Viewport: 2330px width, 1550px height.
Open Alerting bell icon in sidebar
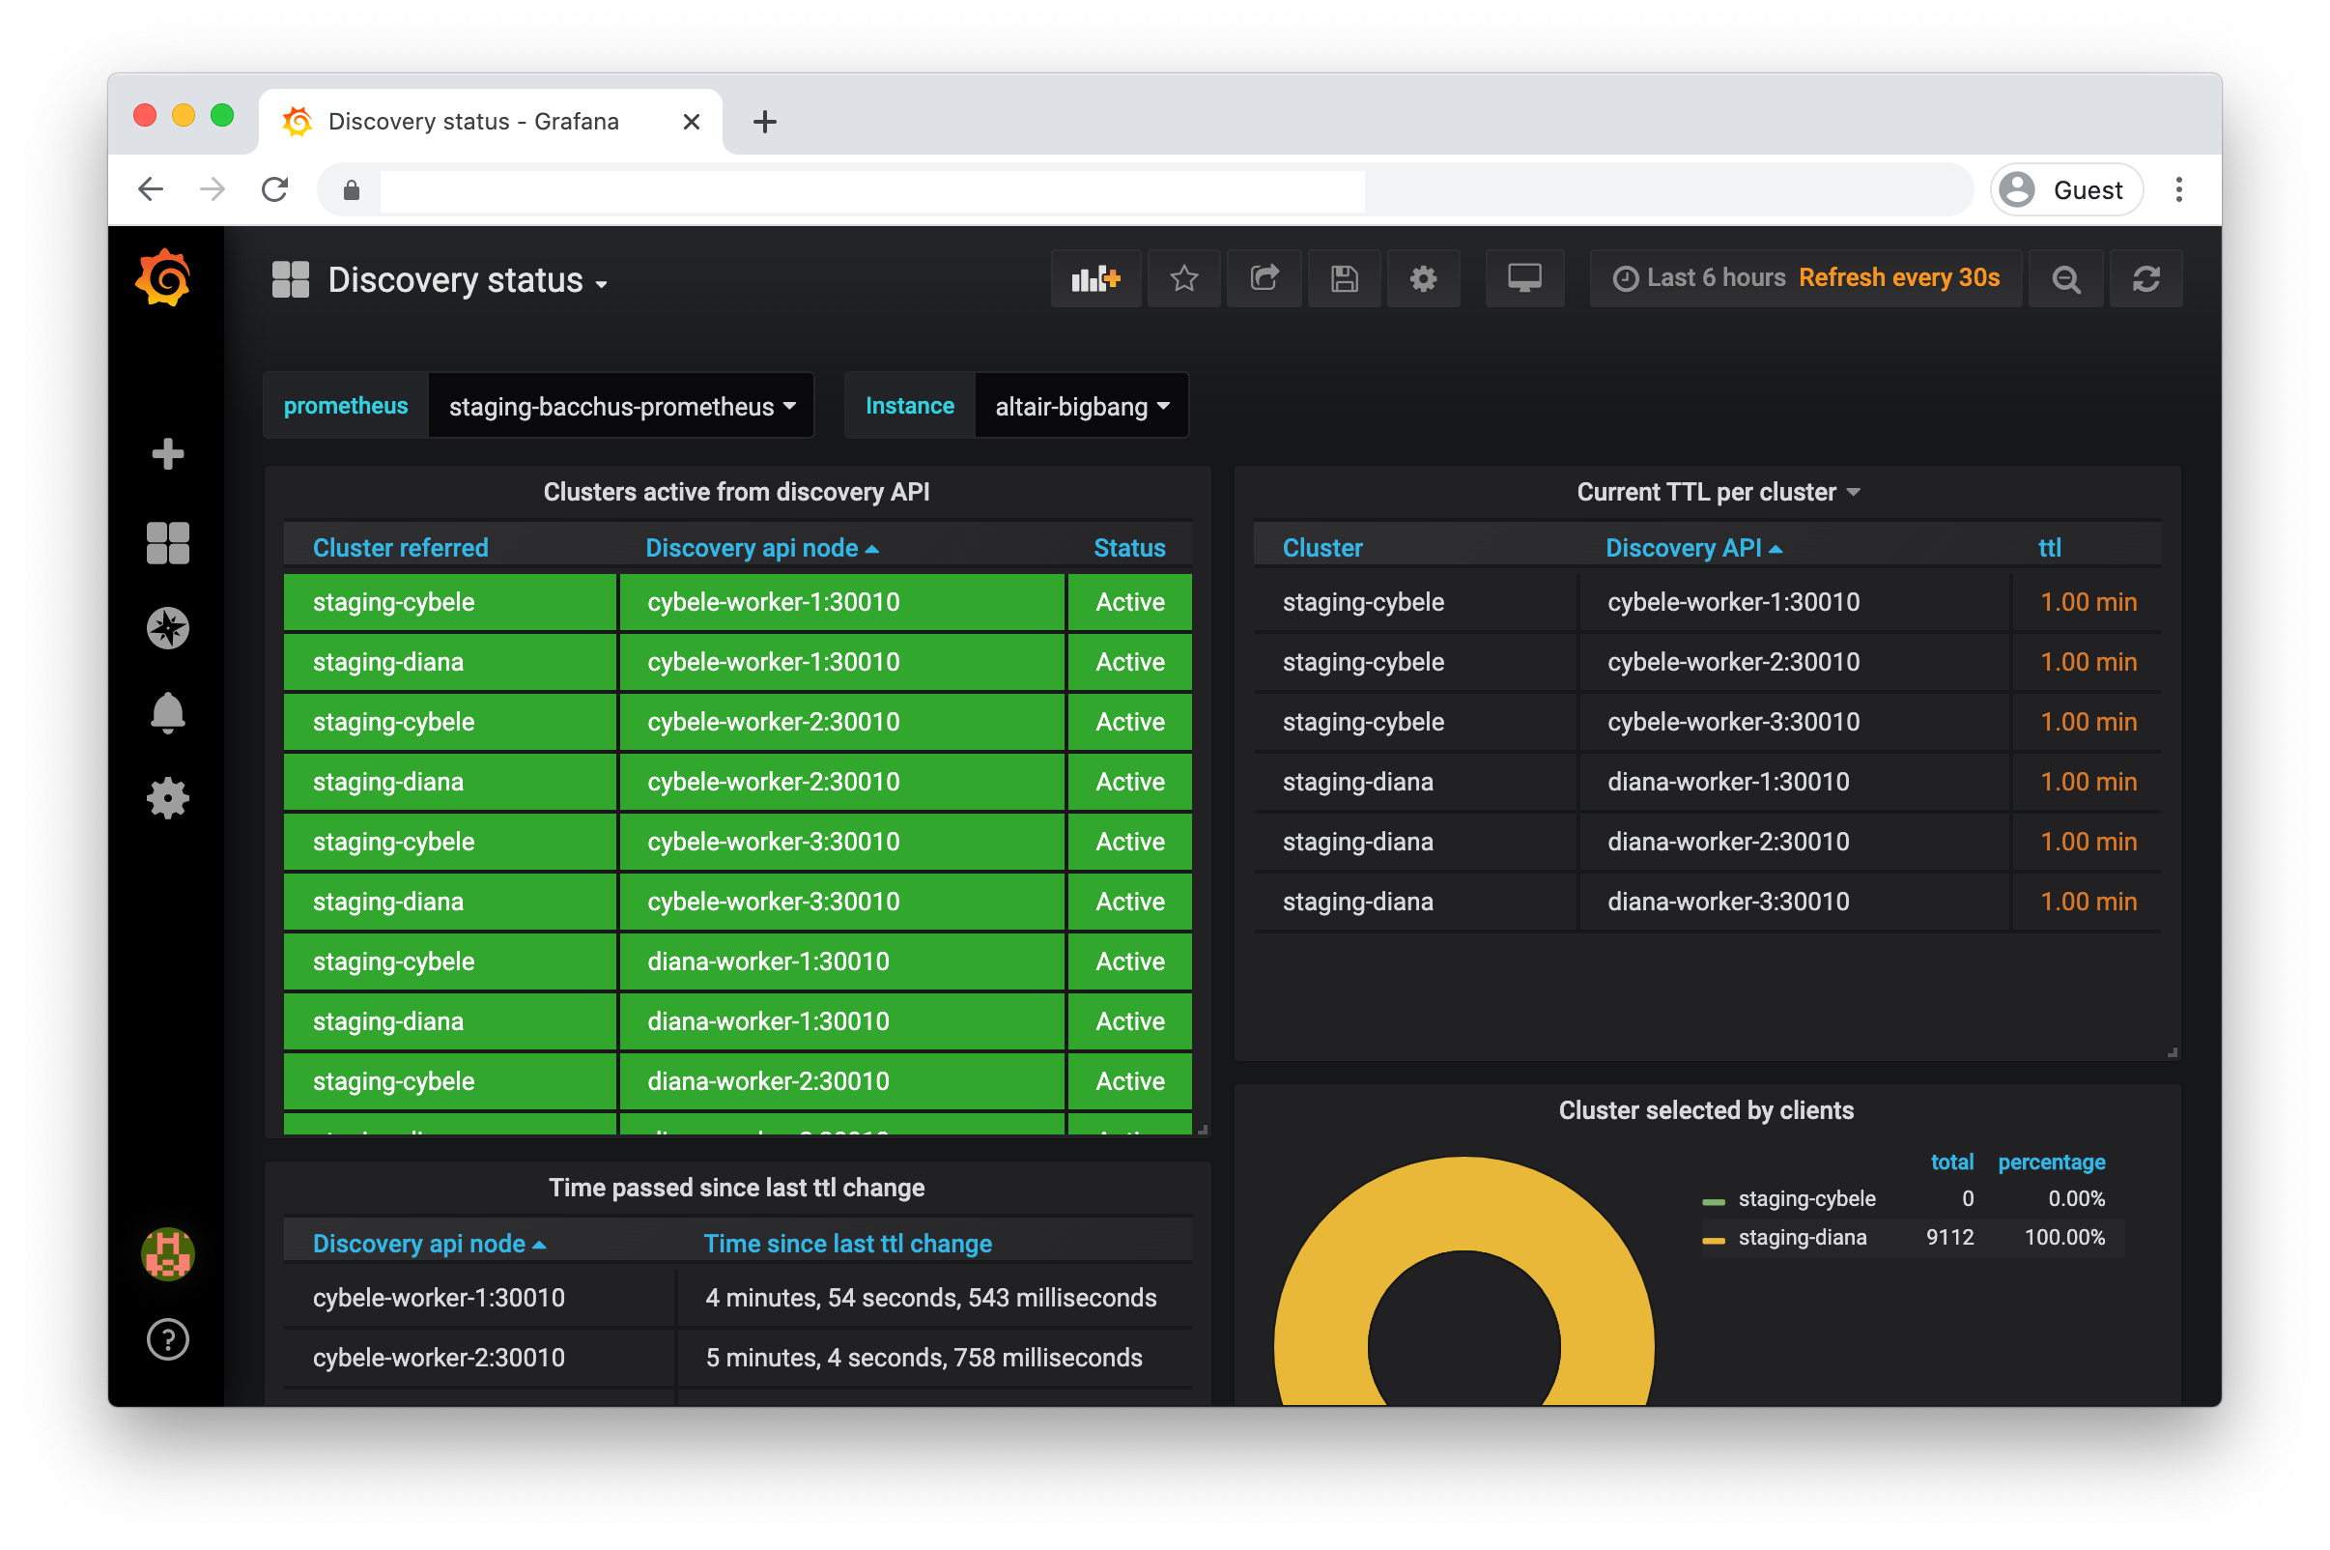click(167, 713)
